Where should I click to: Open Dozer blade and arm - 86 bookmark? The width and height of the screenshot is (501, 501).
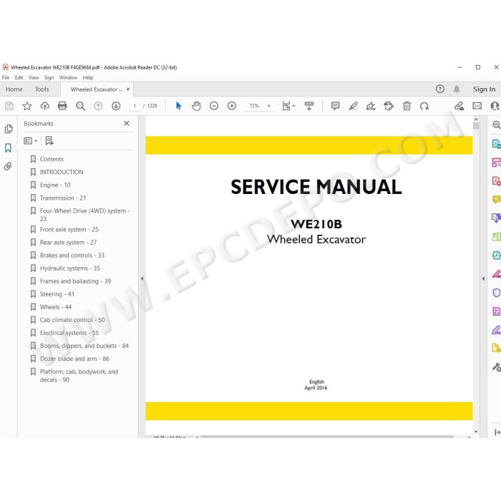coord(74,359)
